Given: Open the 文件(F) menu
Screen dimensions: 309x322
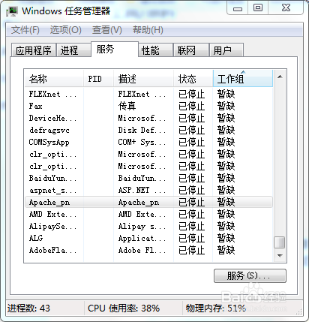Looking at the screenshot, I should pyautogui.click(x=25, y=30).
